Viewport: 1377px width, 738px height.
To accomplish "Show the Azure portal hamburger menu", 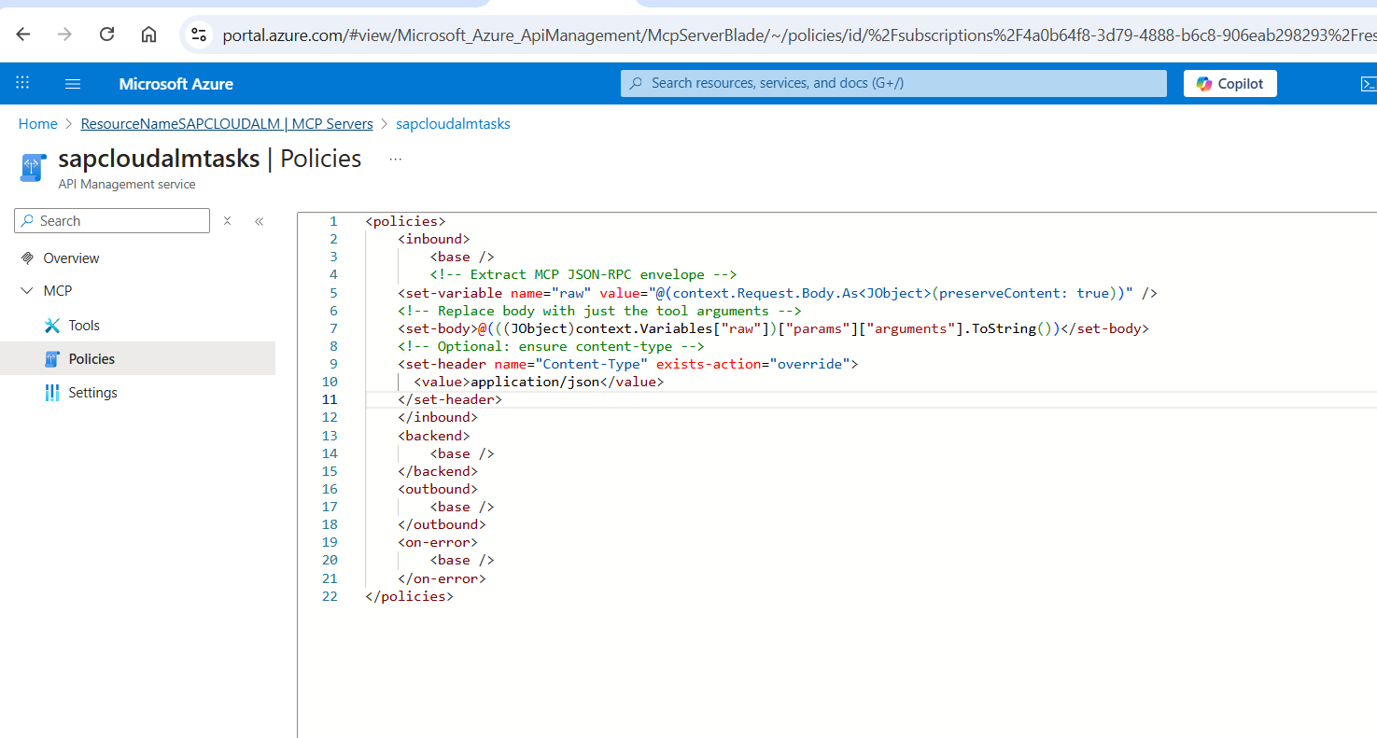I will (73, 83).
